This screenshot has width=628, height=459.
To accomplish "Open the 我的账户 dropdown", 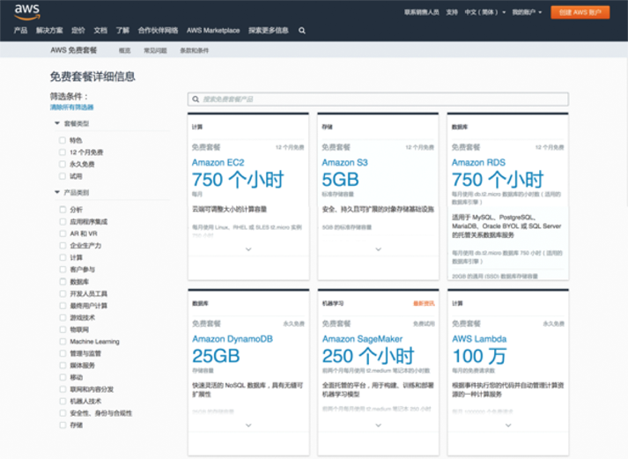I will tap(527, 12).
